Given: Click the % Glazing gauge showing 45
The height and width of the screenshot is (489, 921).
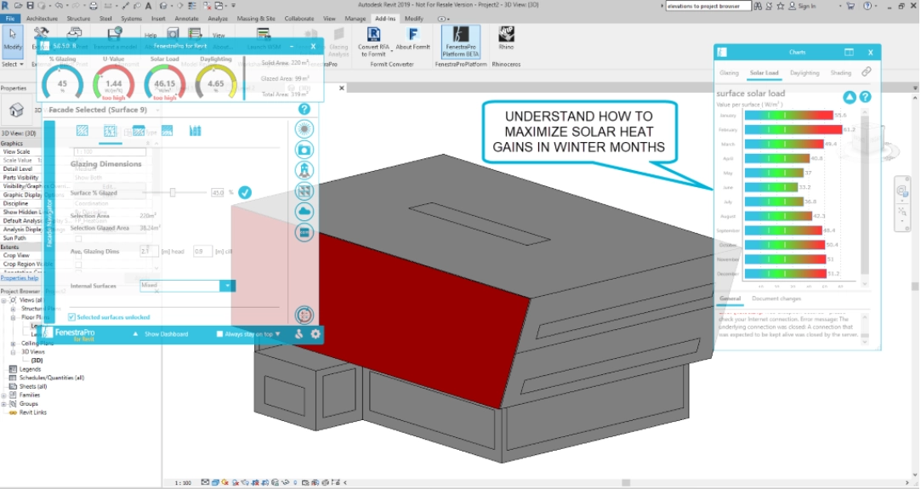Looking at the screenshot, I should pos(62,82).
